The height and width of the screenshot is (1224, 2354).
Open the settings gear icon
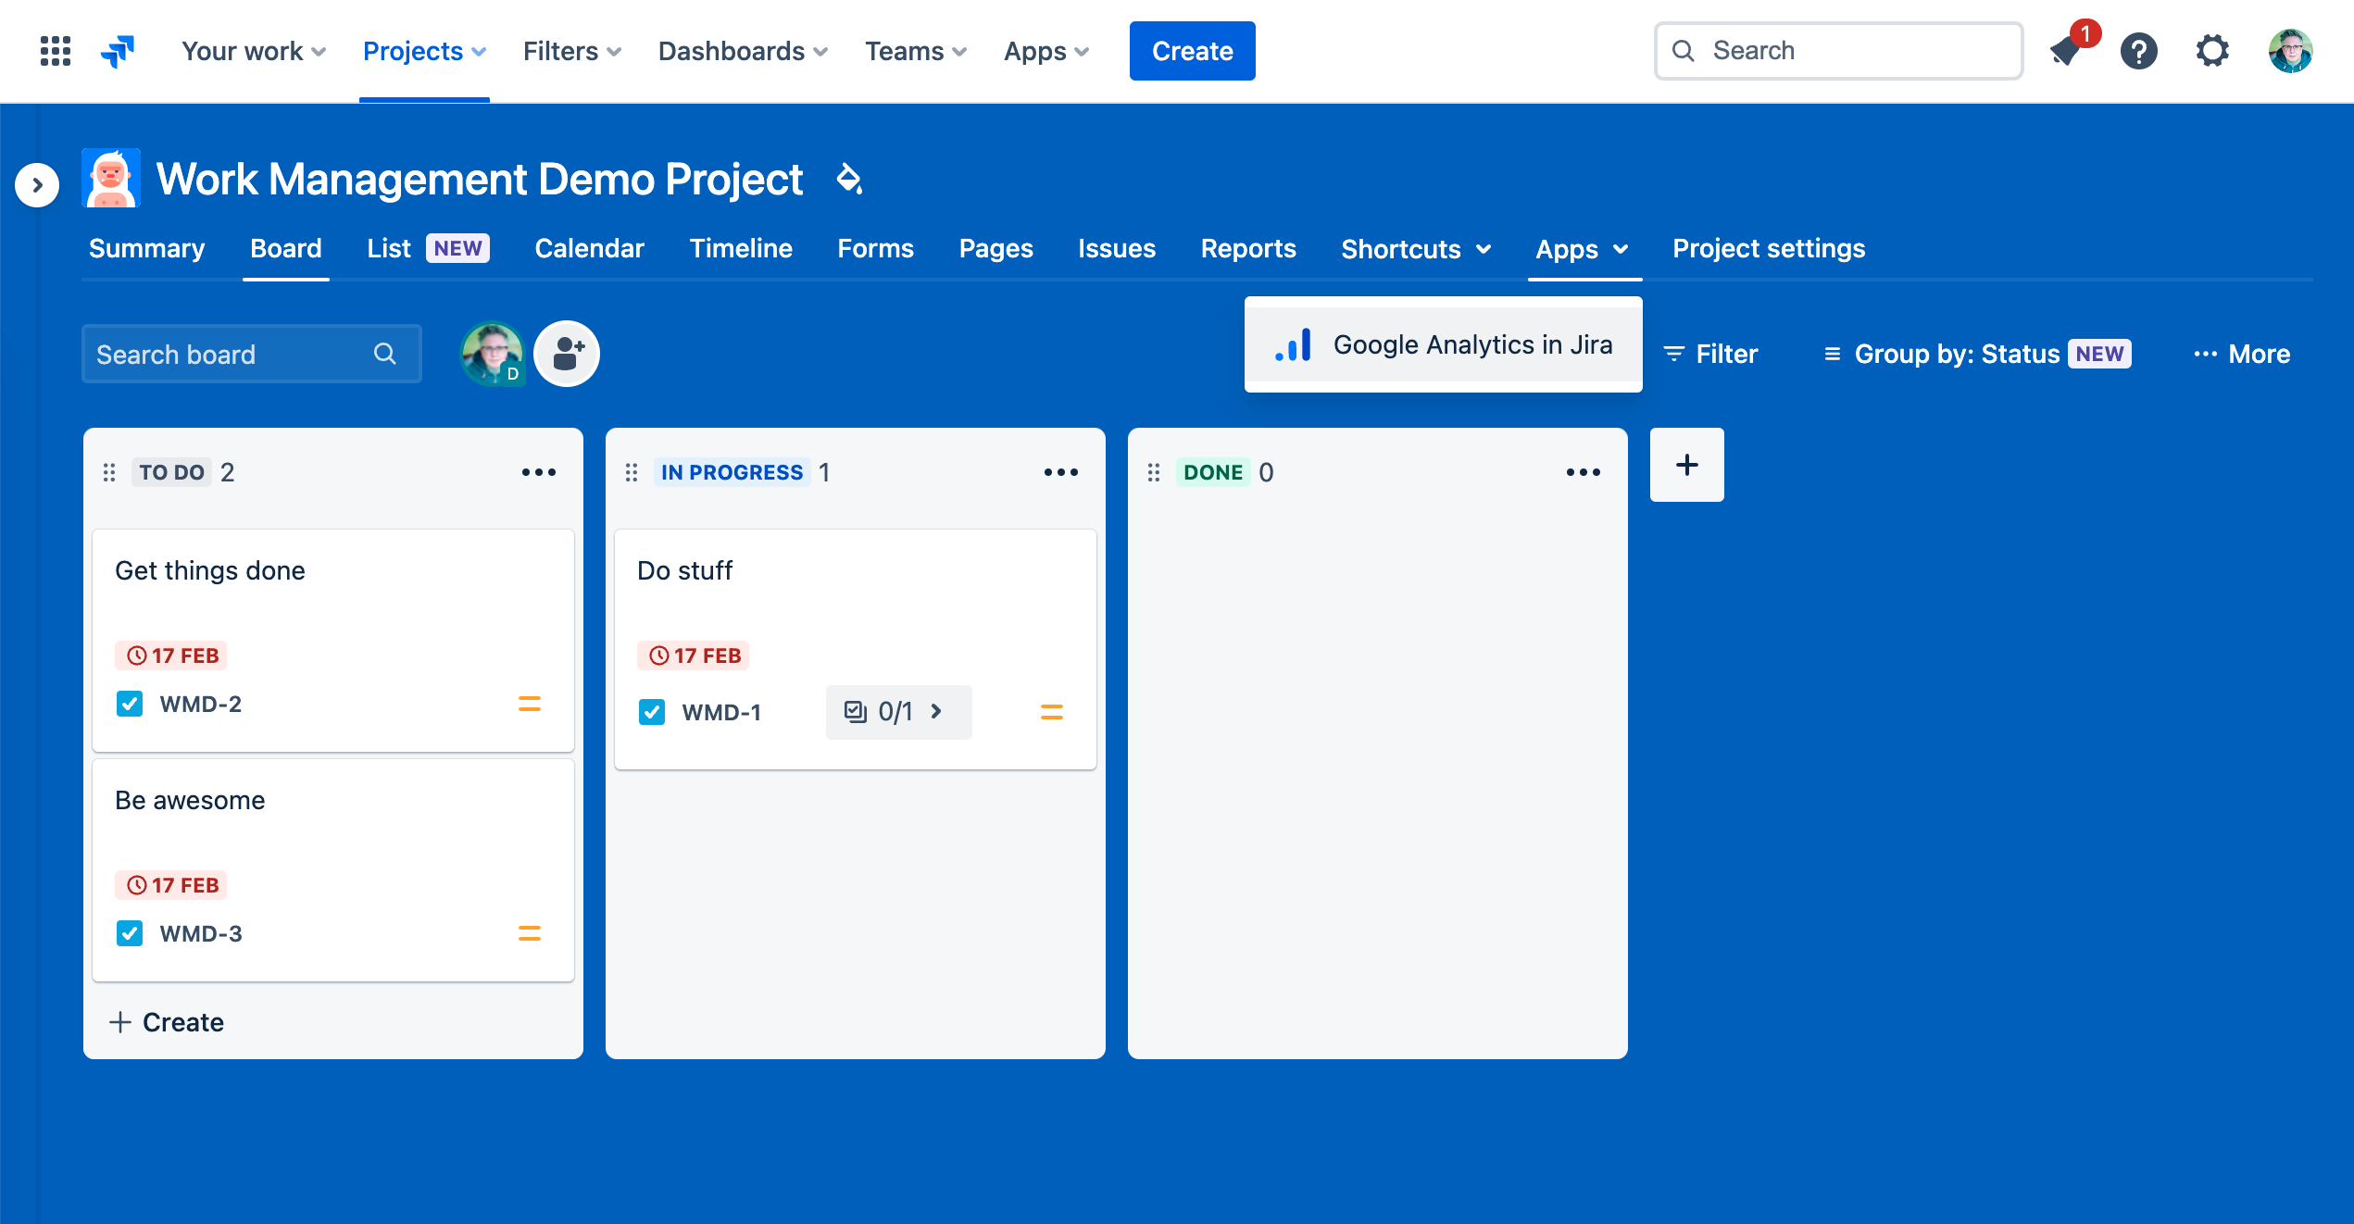(x=2212, y=51)
